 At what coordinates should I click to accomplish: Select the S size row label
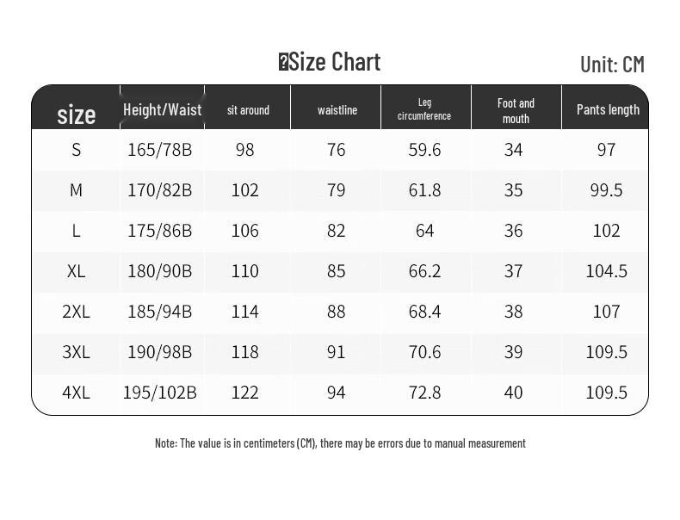click(77, 150)
